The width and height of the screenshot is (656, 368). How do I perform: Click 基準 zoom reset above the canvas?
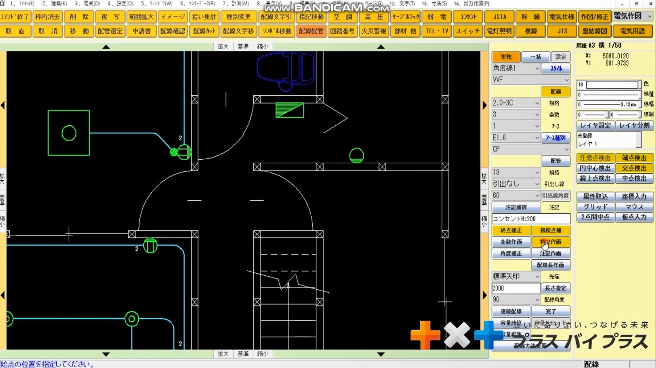pos(243,46)
